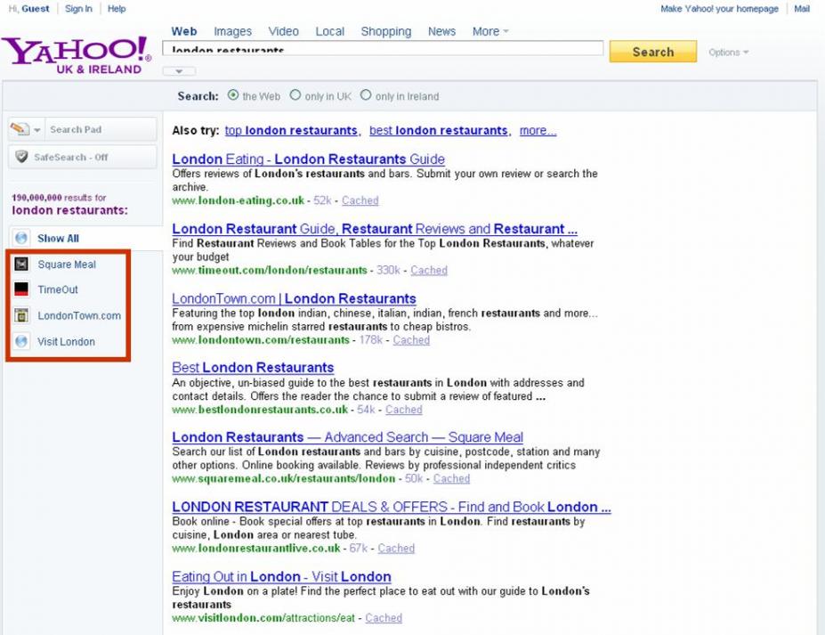This screenshot has width=825, height=635.
Task: Open Cached link for timeout.com result
Action: (429, 270)
